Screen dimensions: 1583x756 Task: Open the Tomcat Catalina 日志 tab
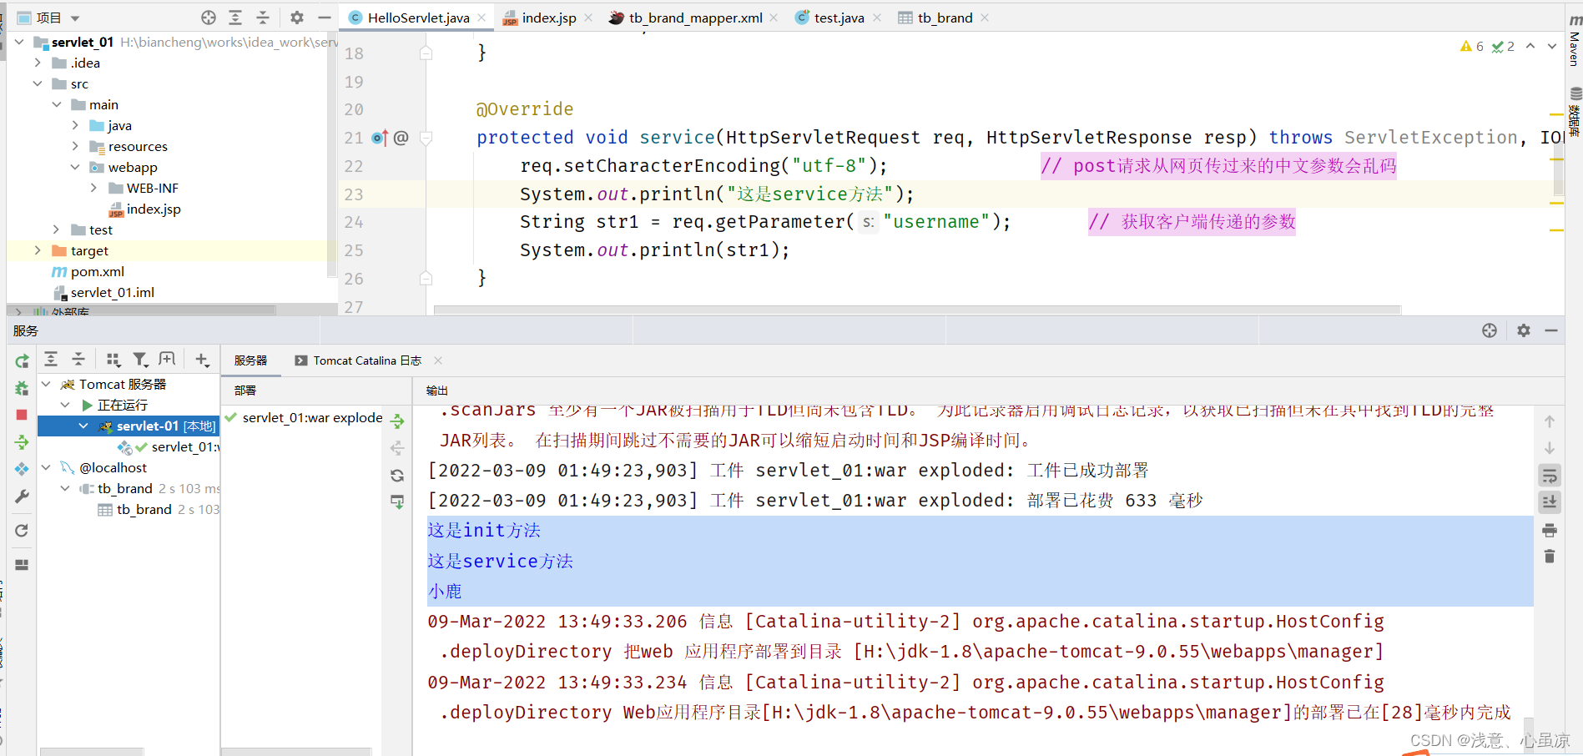[x=359, y=360]
